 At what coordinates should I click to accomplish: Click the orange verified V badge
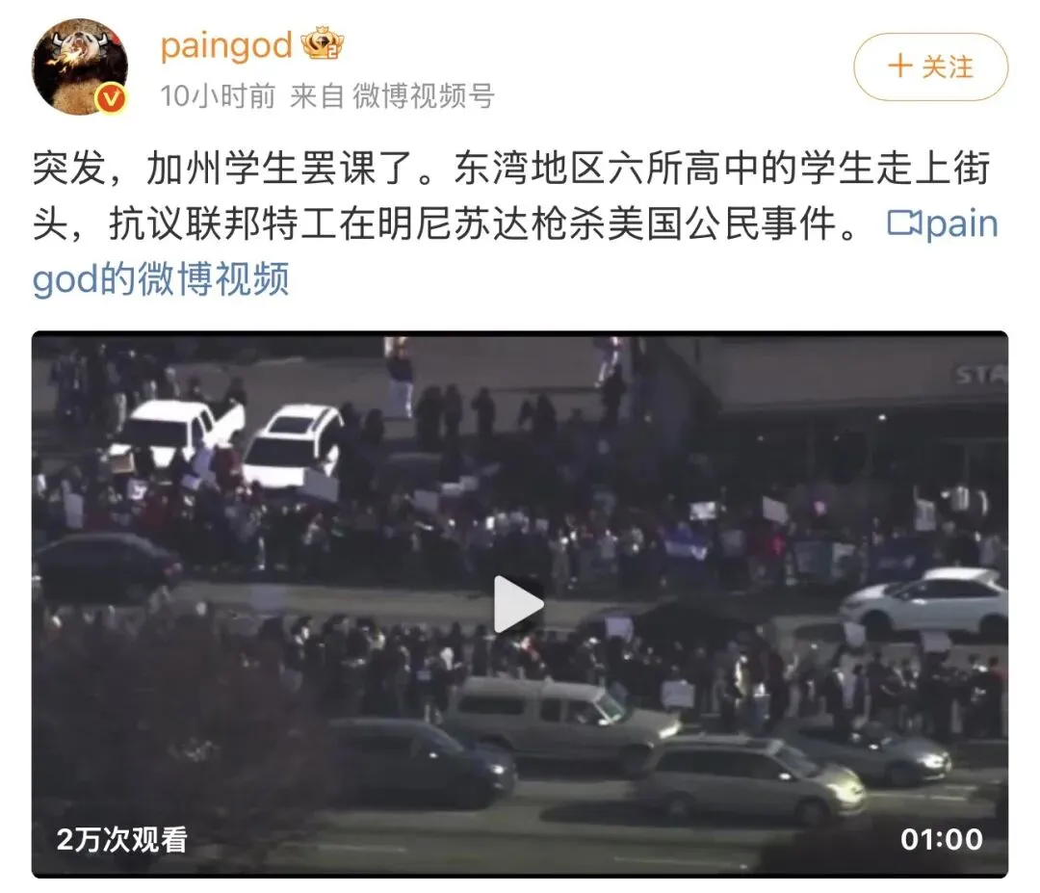click(x=111, y=99)
